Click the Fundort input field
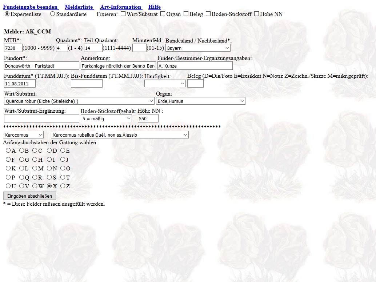 pyautogui.click(x=41, y=66)
